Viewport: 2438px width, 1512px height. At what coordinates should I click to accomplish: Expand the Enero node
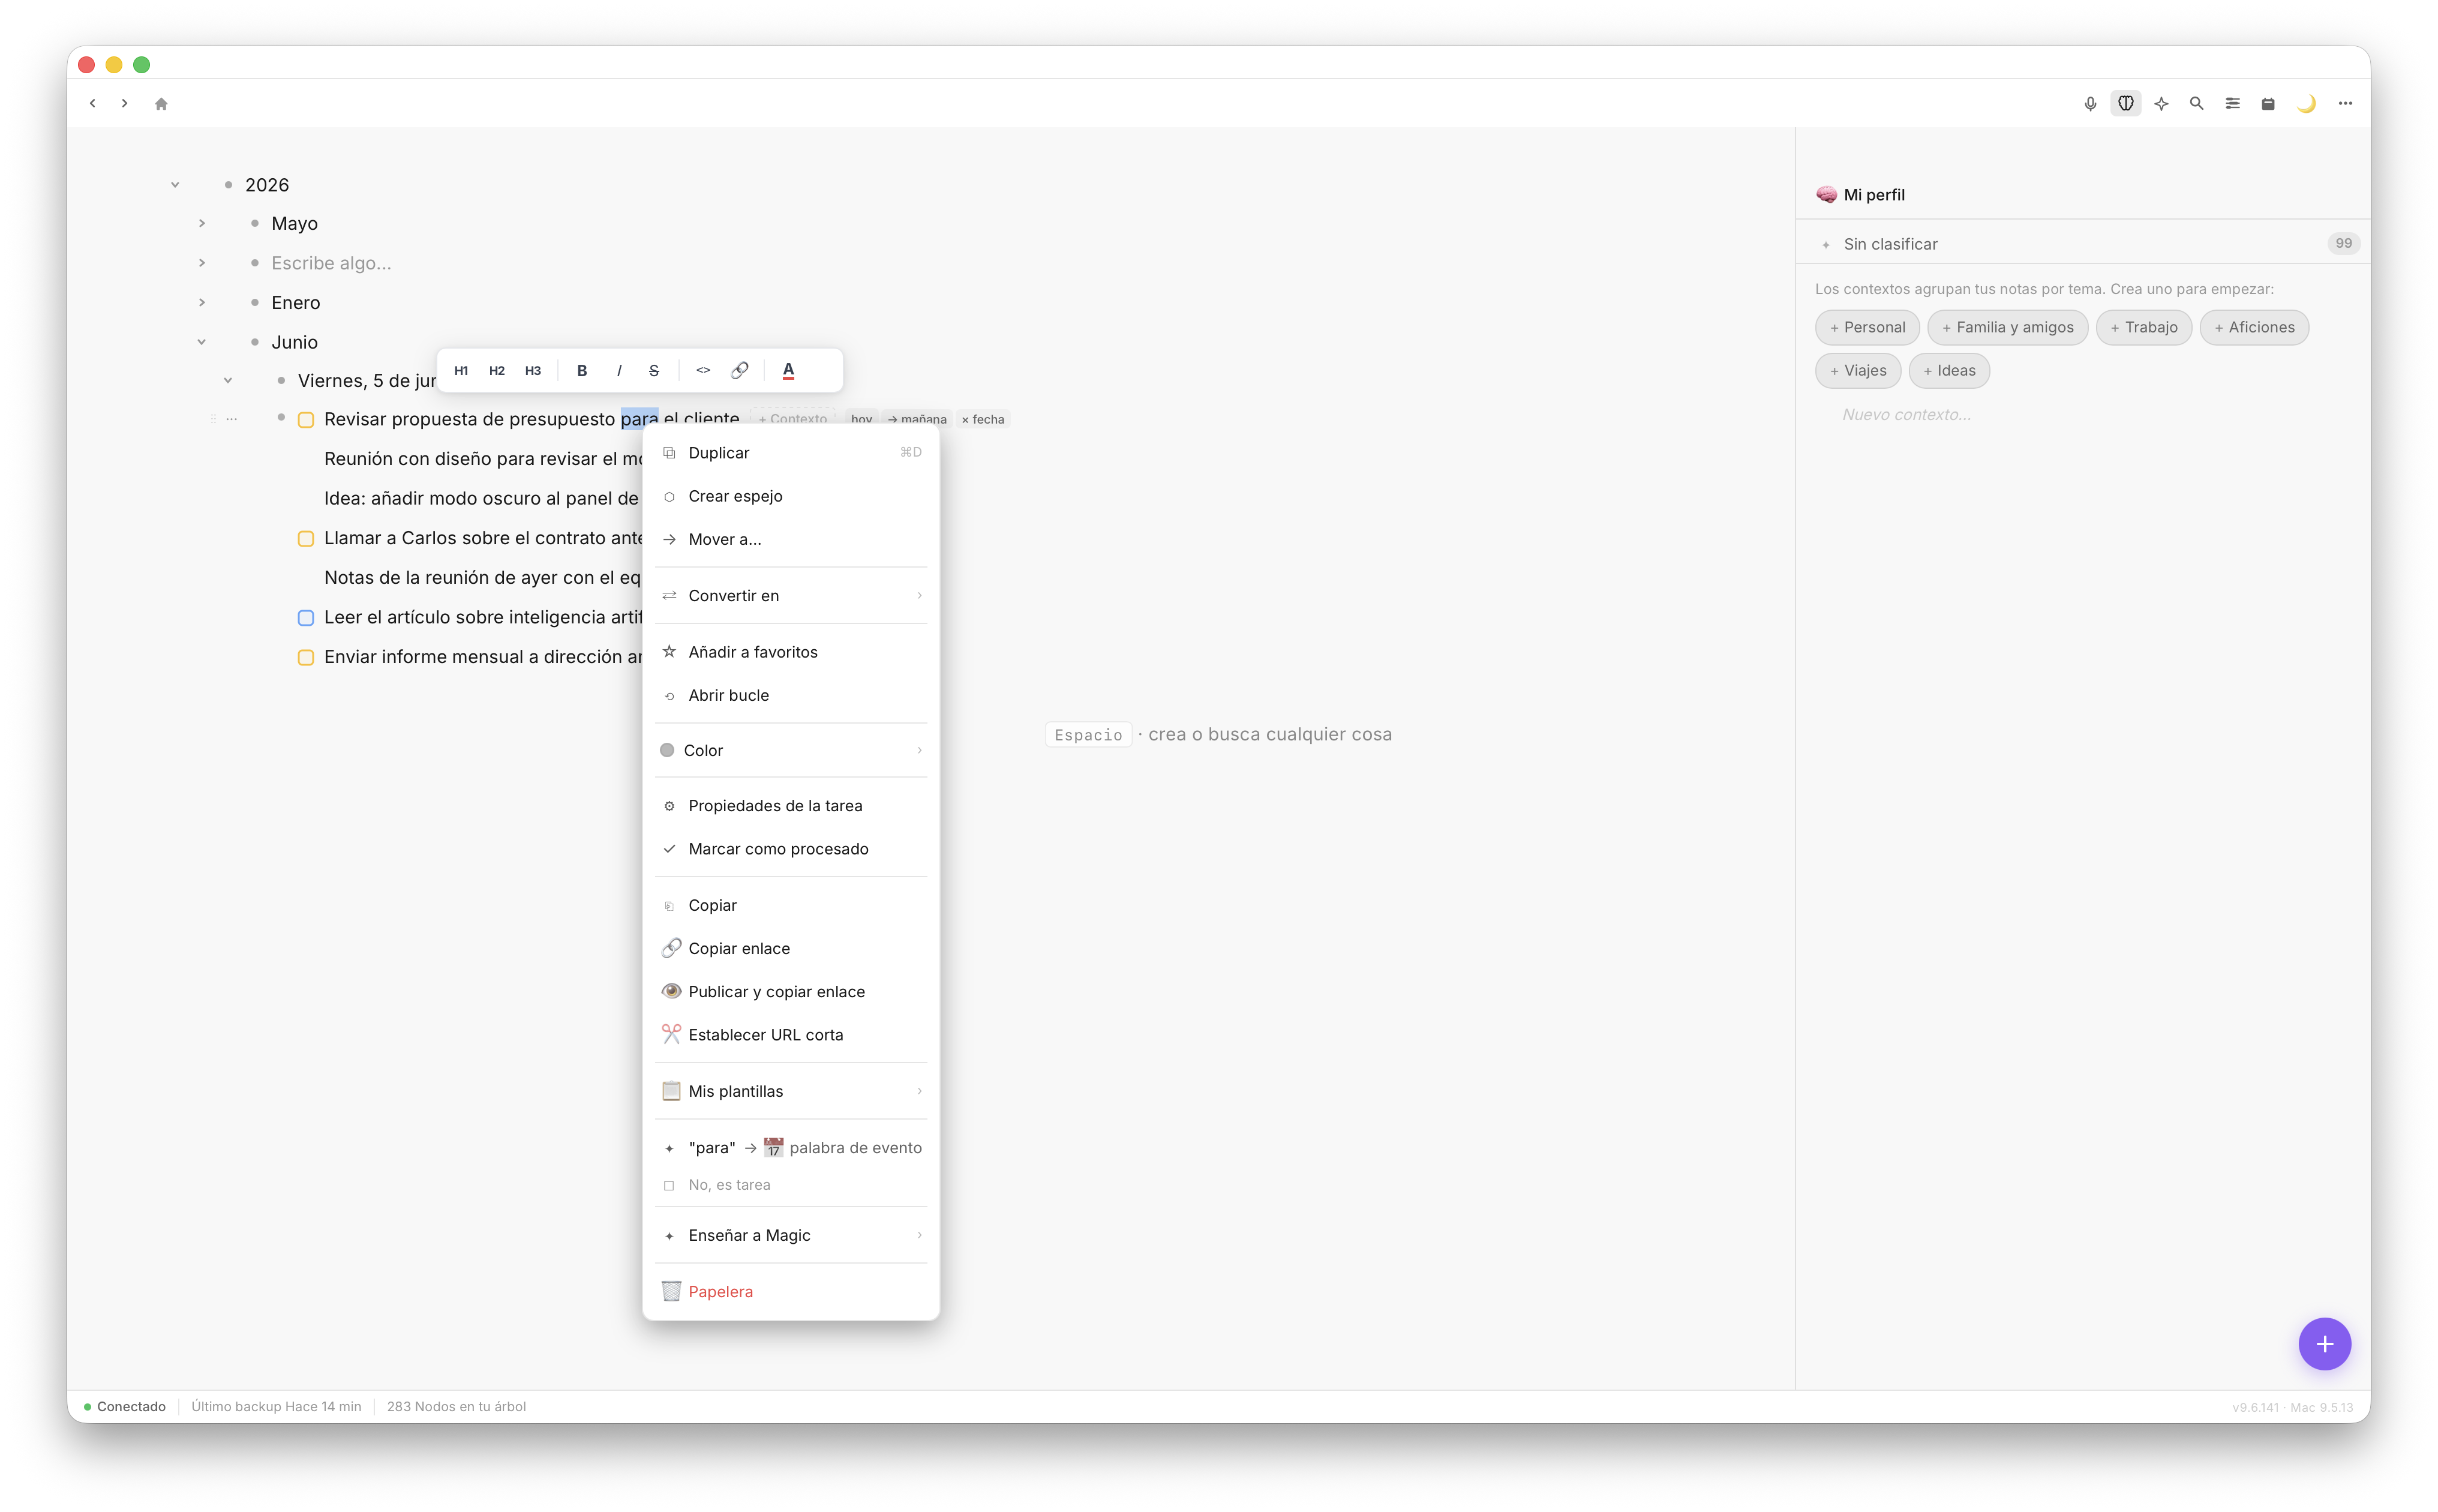point(202,303)
